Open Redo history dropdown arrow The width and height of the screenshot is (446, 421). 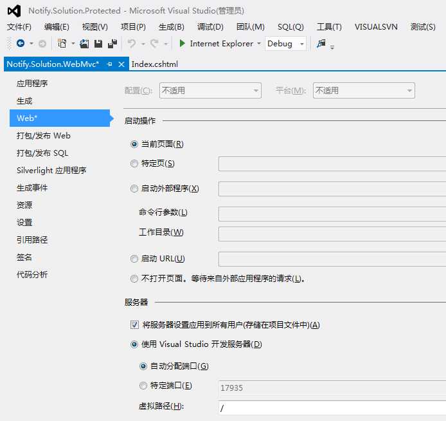[x=166, y=44]
